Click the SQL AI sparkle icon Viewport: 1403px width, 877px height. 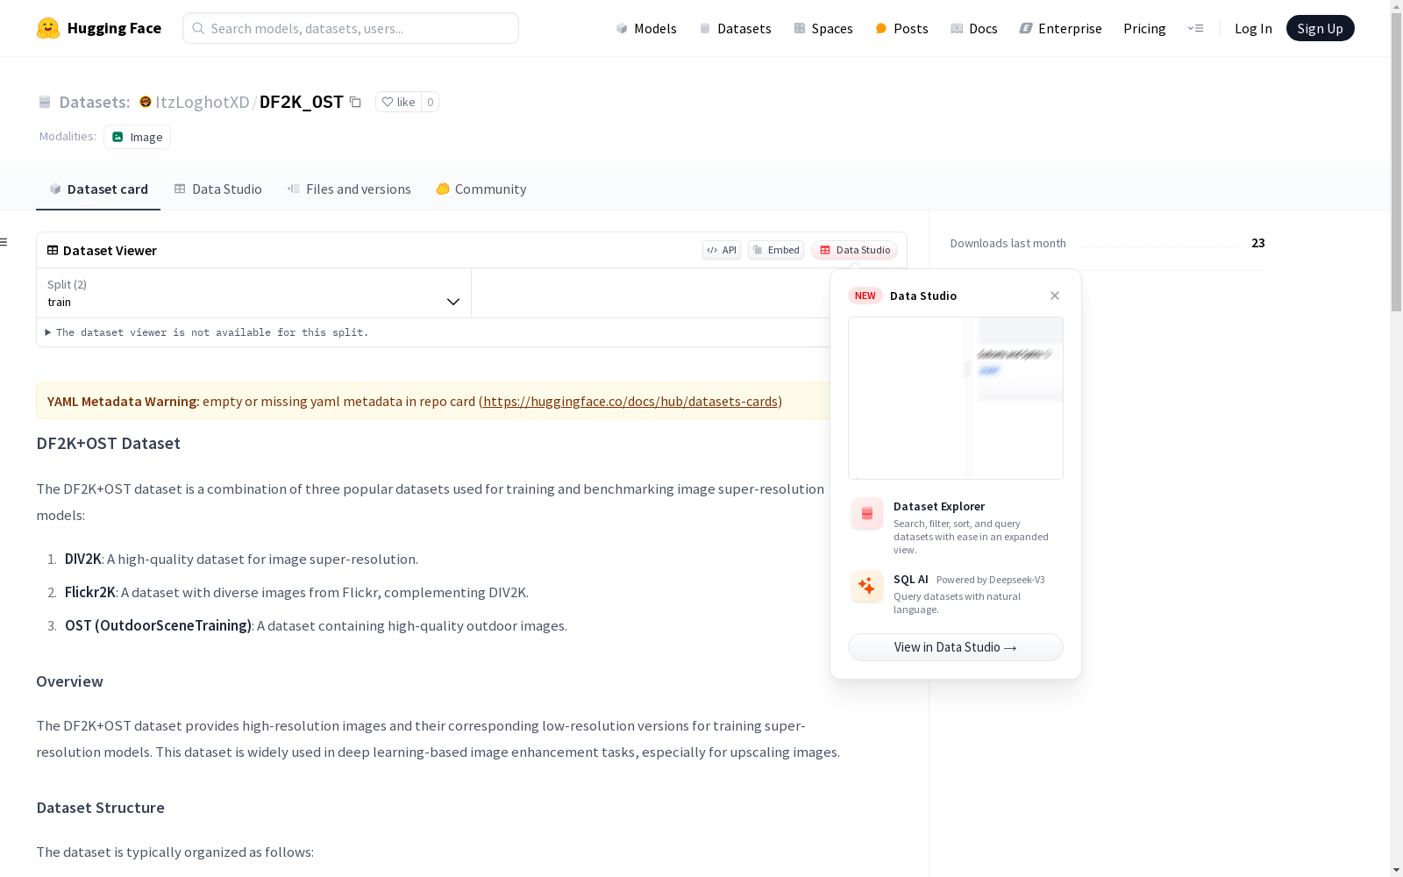click(867, 586)
